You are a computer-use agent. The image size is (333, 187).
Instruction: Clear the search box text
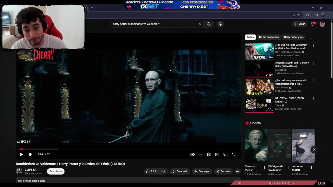point(200,24)
